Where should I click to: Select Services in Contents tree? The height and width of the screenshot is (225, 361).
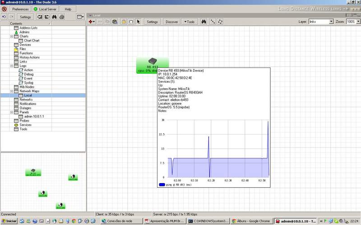[x=25, y=125]
